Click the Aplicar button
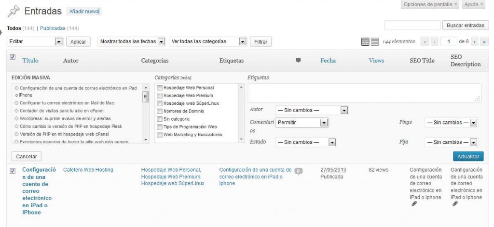Viewport: 494px width, 227px height. pyautogui.click(x=78, y=42)
